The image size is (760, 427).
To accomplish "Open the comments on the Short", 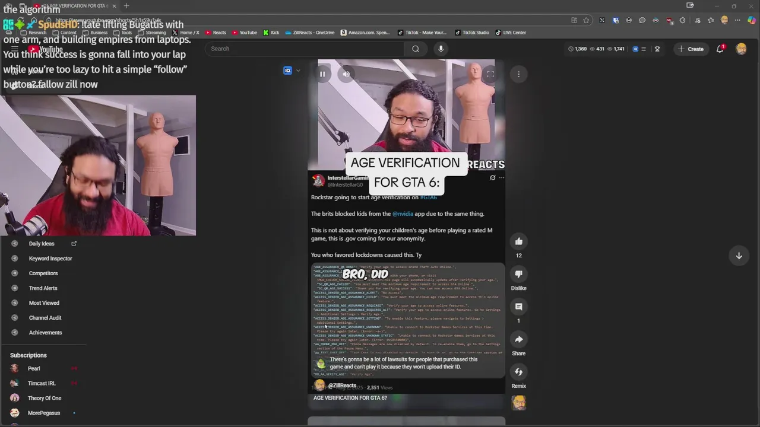I will (x=519, y=307).
